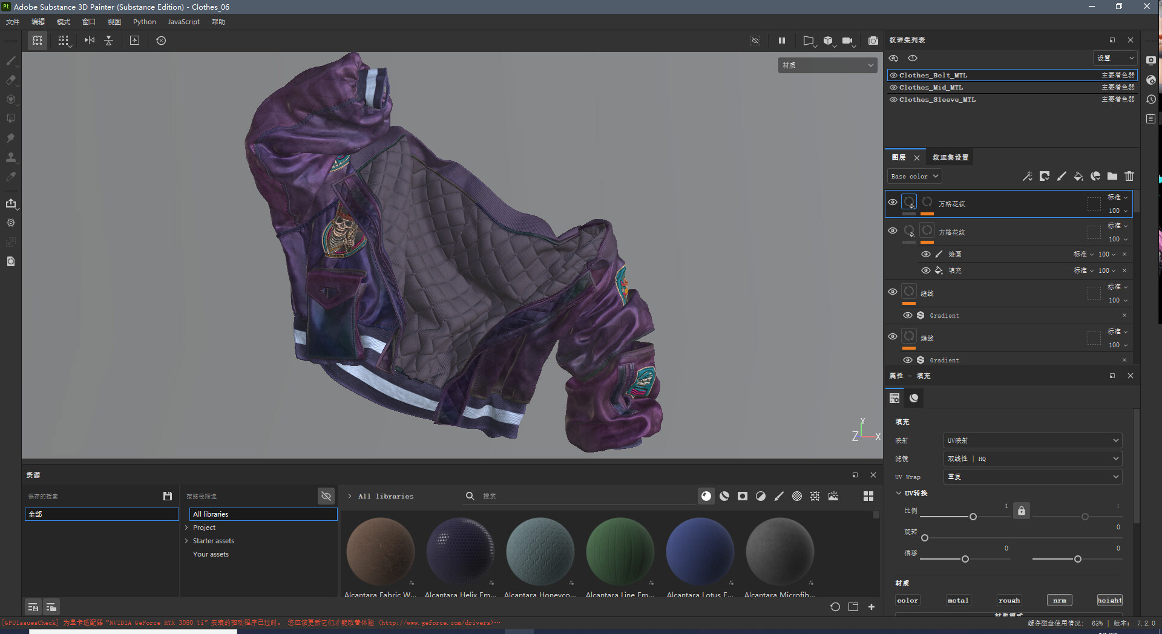The width and height of the screenshot is (1162, 634).
Task: Expand the Starter assets tree item
Action: pyautogui.click(x=186, y=541)
